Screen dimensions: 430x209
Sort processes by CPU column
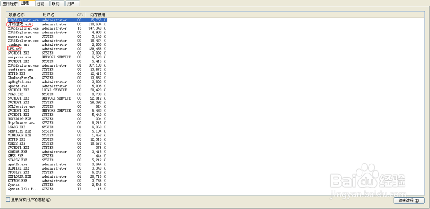click(79, 15)
